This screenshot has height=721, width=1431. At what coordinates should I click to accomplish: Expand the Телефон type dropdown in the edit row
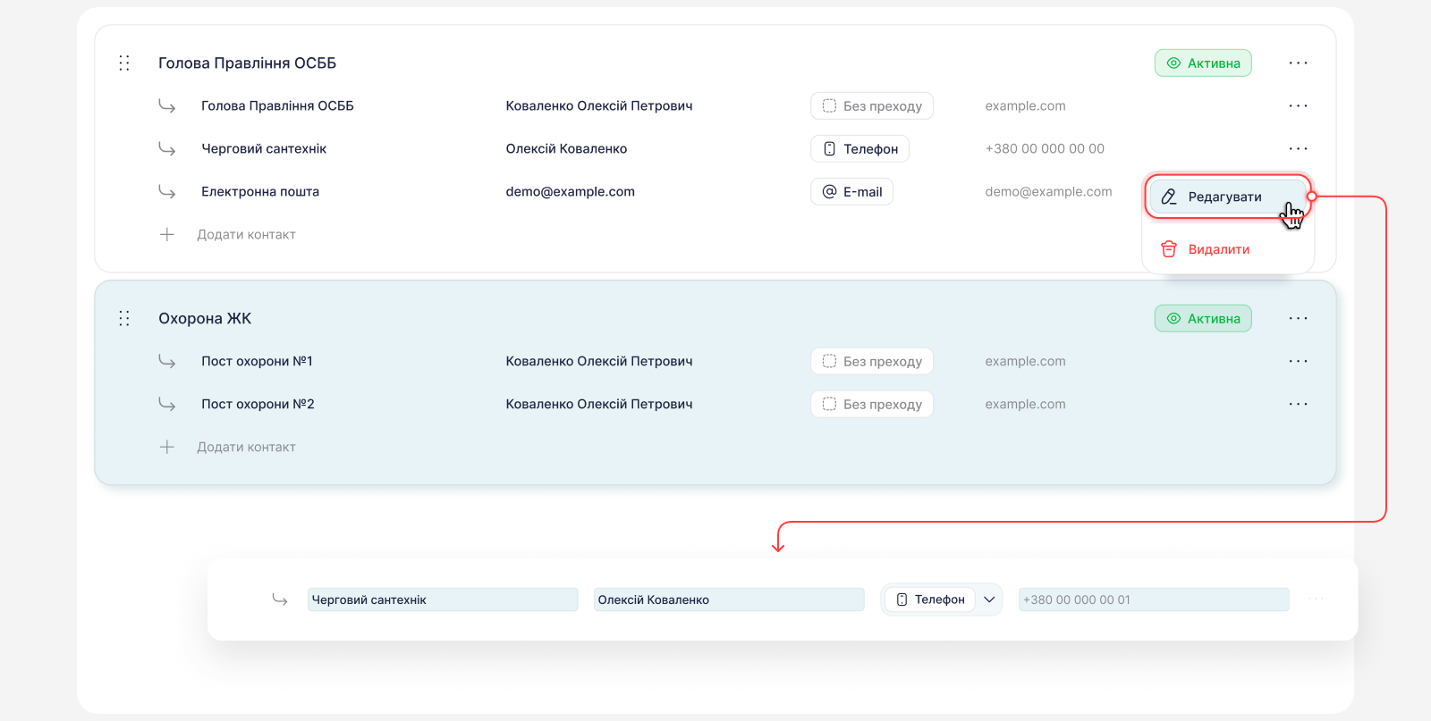[989, 599]
